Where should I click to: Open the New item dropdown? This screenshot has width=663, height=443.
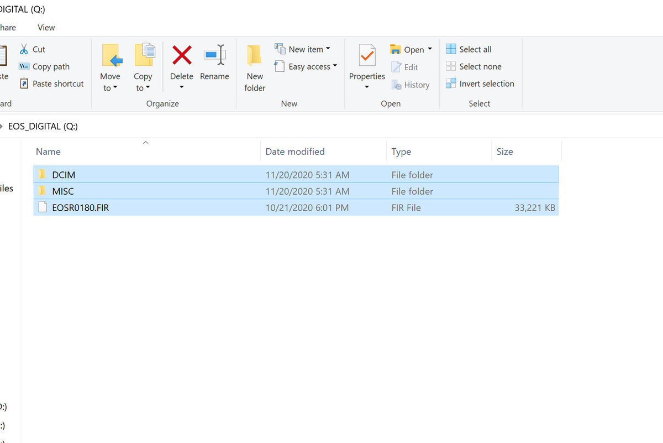303,49
